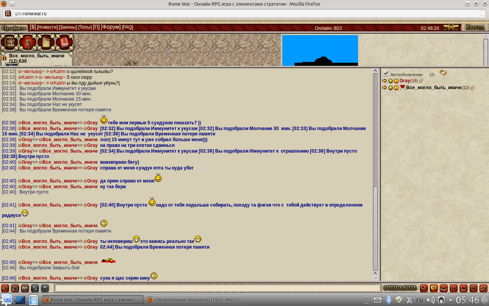489x306 pixels.
Task: Click the helmet clan chat icon
Action: [x=45, y=288]
